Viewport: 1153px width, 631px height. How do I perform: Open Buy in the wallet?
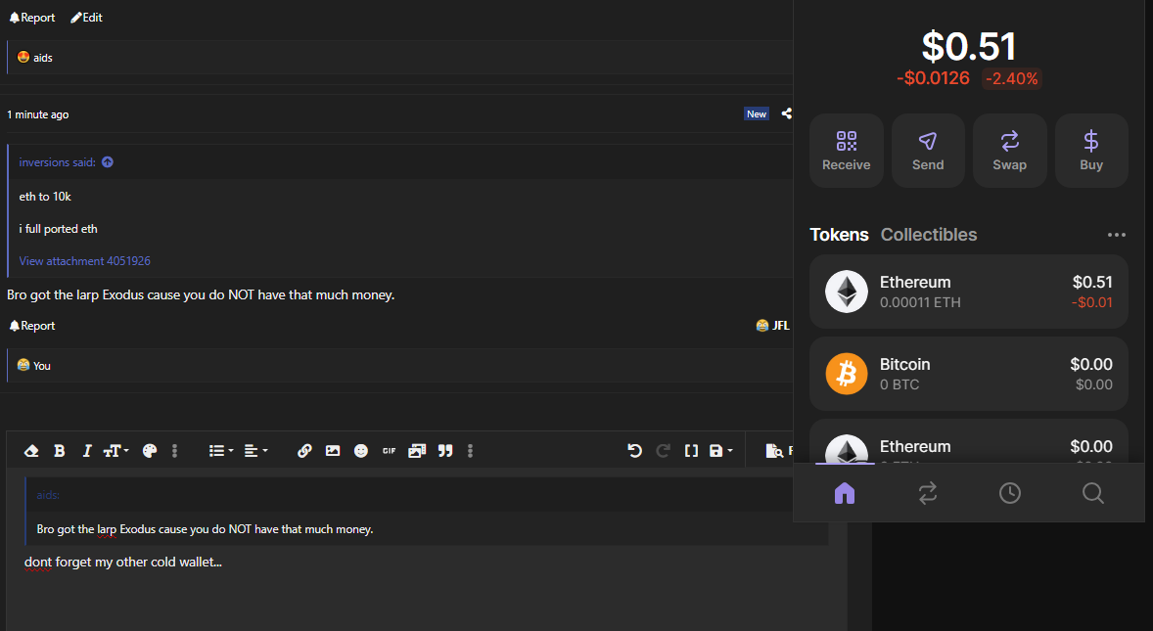tap(1091, 151)
